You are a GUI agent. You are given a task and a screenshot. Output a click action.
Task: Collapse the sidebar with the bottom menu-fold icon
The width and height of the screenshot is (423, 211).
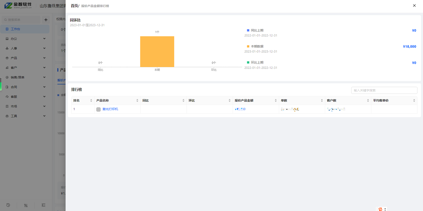(44, 205)
